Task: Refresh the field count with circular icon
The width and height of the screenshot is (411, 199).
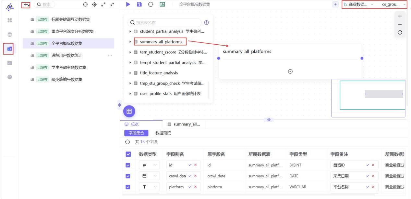Action: click(127, 142)
